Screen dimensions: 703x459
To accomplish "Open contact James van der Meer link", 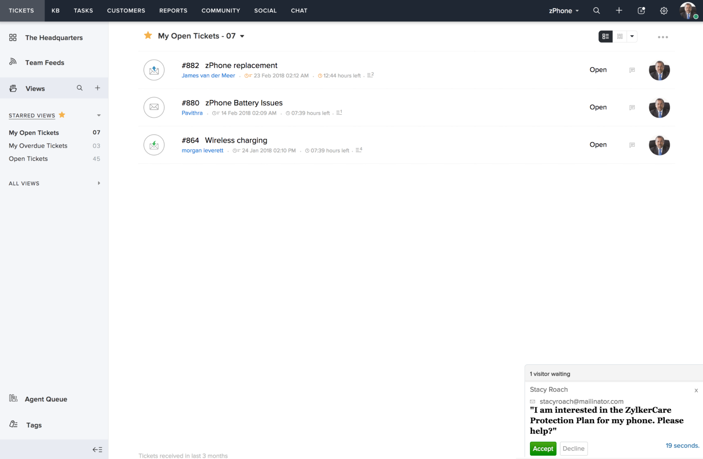I will [208, 75].
